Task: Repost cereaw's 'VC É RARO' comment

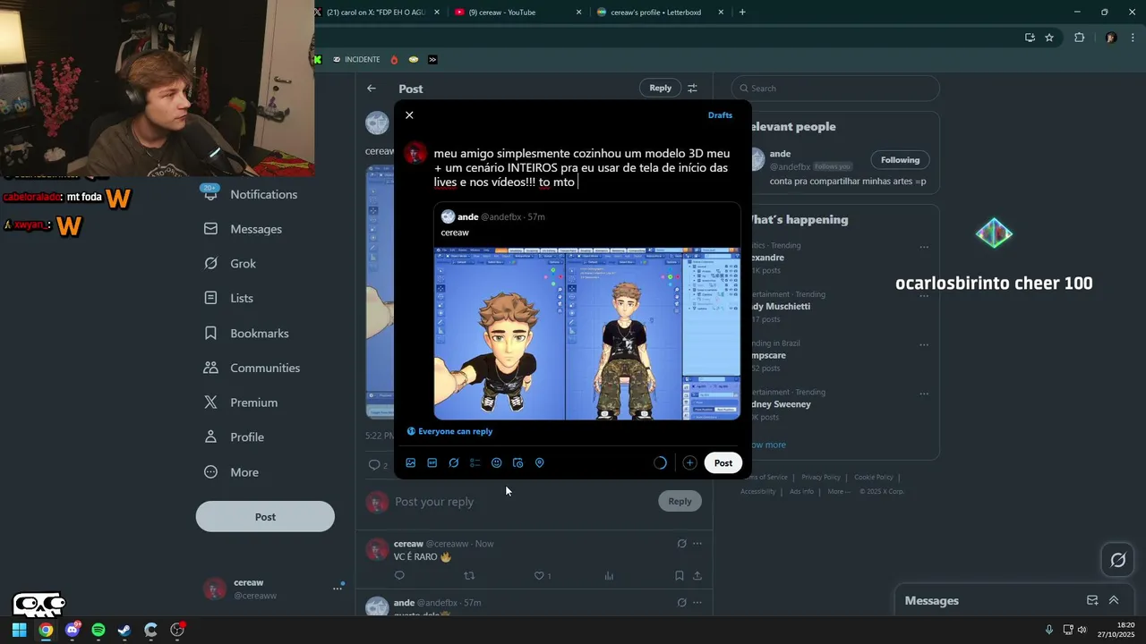Action: click(x=469, y=576)
